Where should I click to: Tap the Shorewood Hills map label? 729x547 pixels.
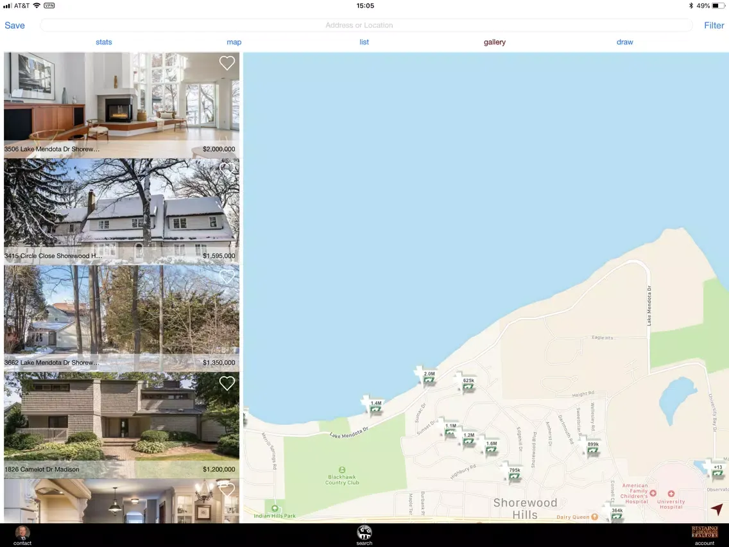click(525, 508)
